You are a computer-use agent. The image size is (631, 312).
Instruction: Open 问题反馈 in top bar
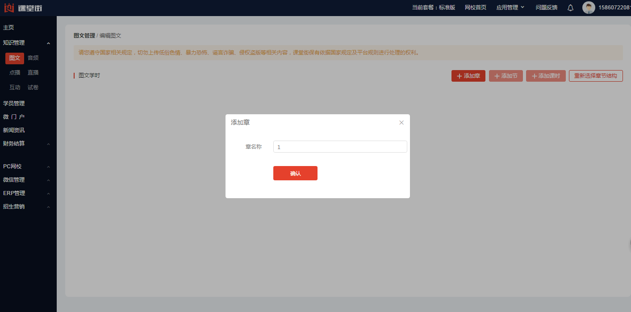[x=546, y=8]
